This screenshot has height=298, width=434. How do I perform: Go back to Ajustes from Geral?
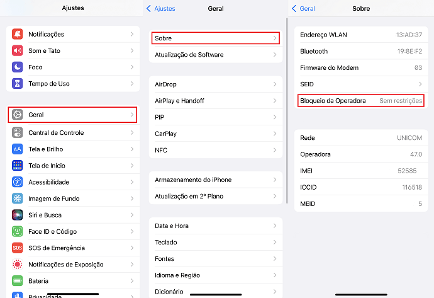coord(161,9)
